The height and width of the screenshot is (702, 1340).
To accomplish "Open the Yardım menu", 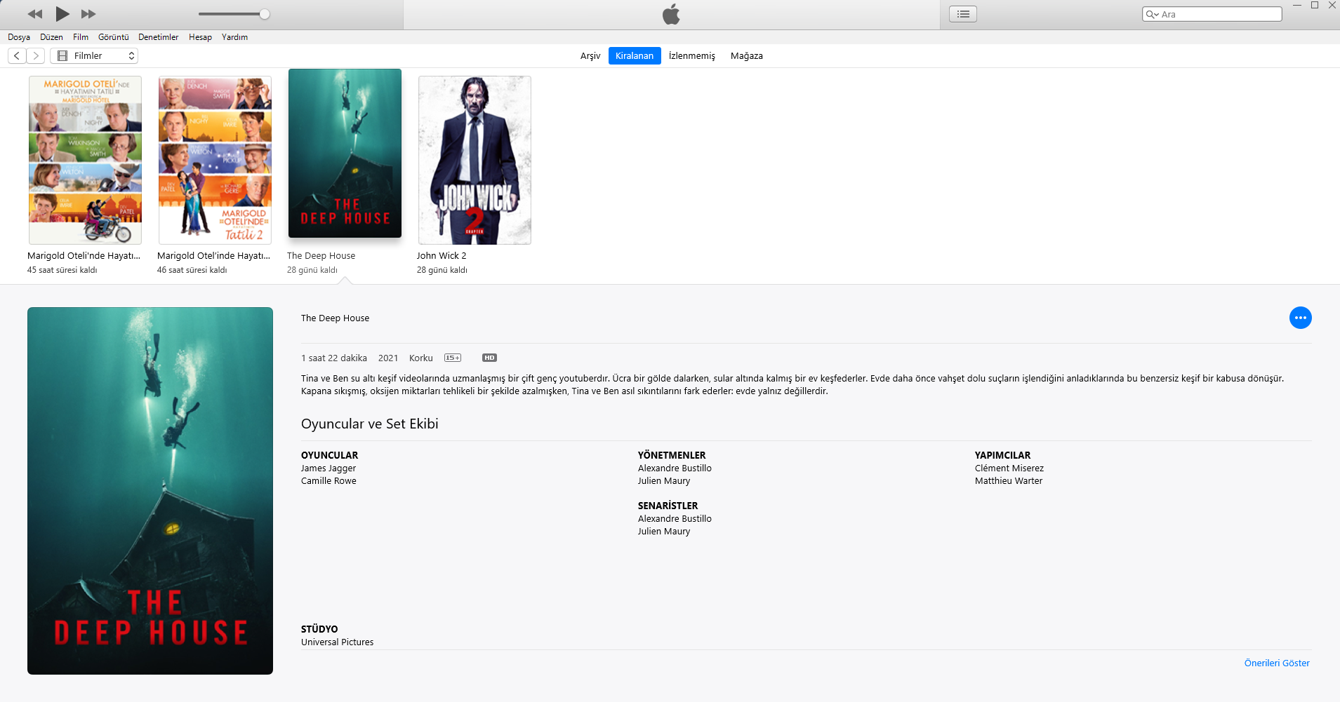I will click(234, 37).
